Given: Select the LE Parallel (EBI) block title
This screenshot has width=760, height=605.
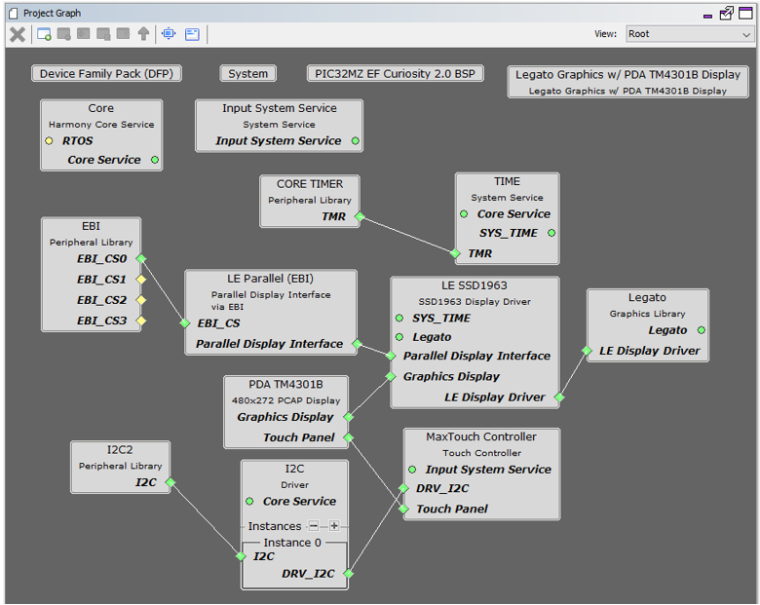Looking at the screenshot, I should (271, 279).
